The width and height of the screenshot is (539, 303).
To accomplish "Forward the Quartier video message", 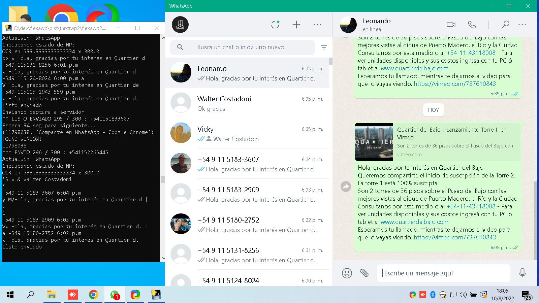I will pos(346,187).
